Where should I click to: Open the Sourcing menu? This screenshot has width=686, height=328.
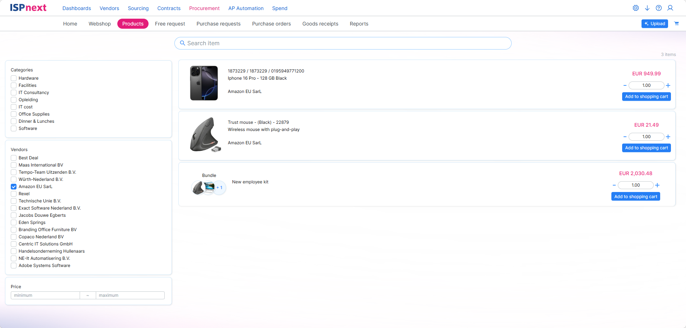pos(138,8)
